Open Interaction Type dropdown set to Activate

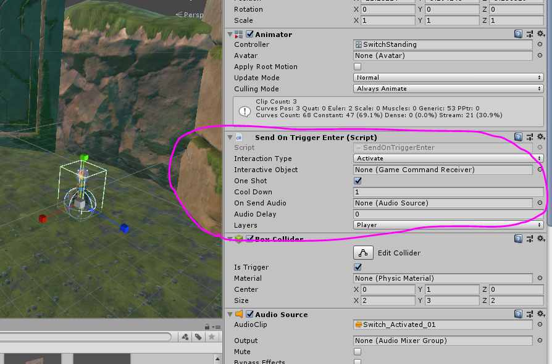(448, 159)
